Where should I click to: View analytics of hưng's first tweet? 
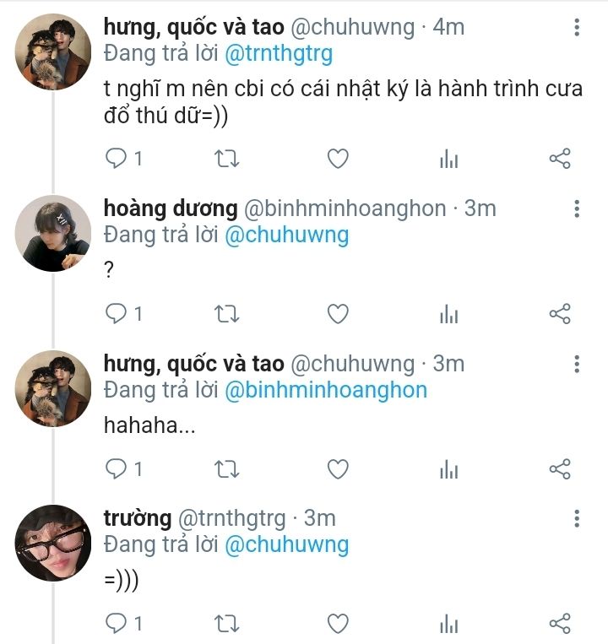(x=448, y=159)
